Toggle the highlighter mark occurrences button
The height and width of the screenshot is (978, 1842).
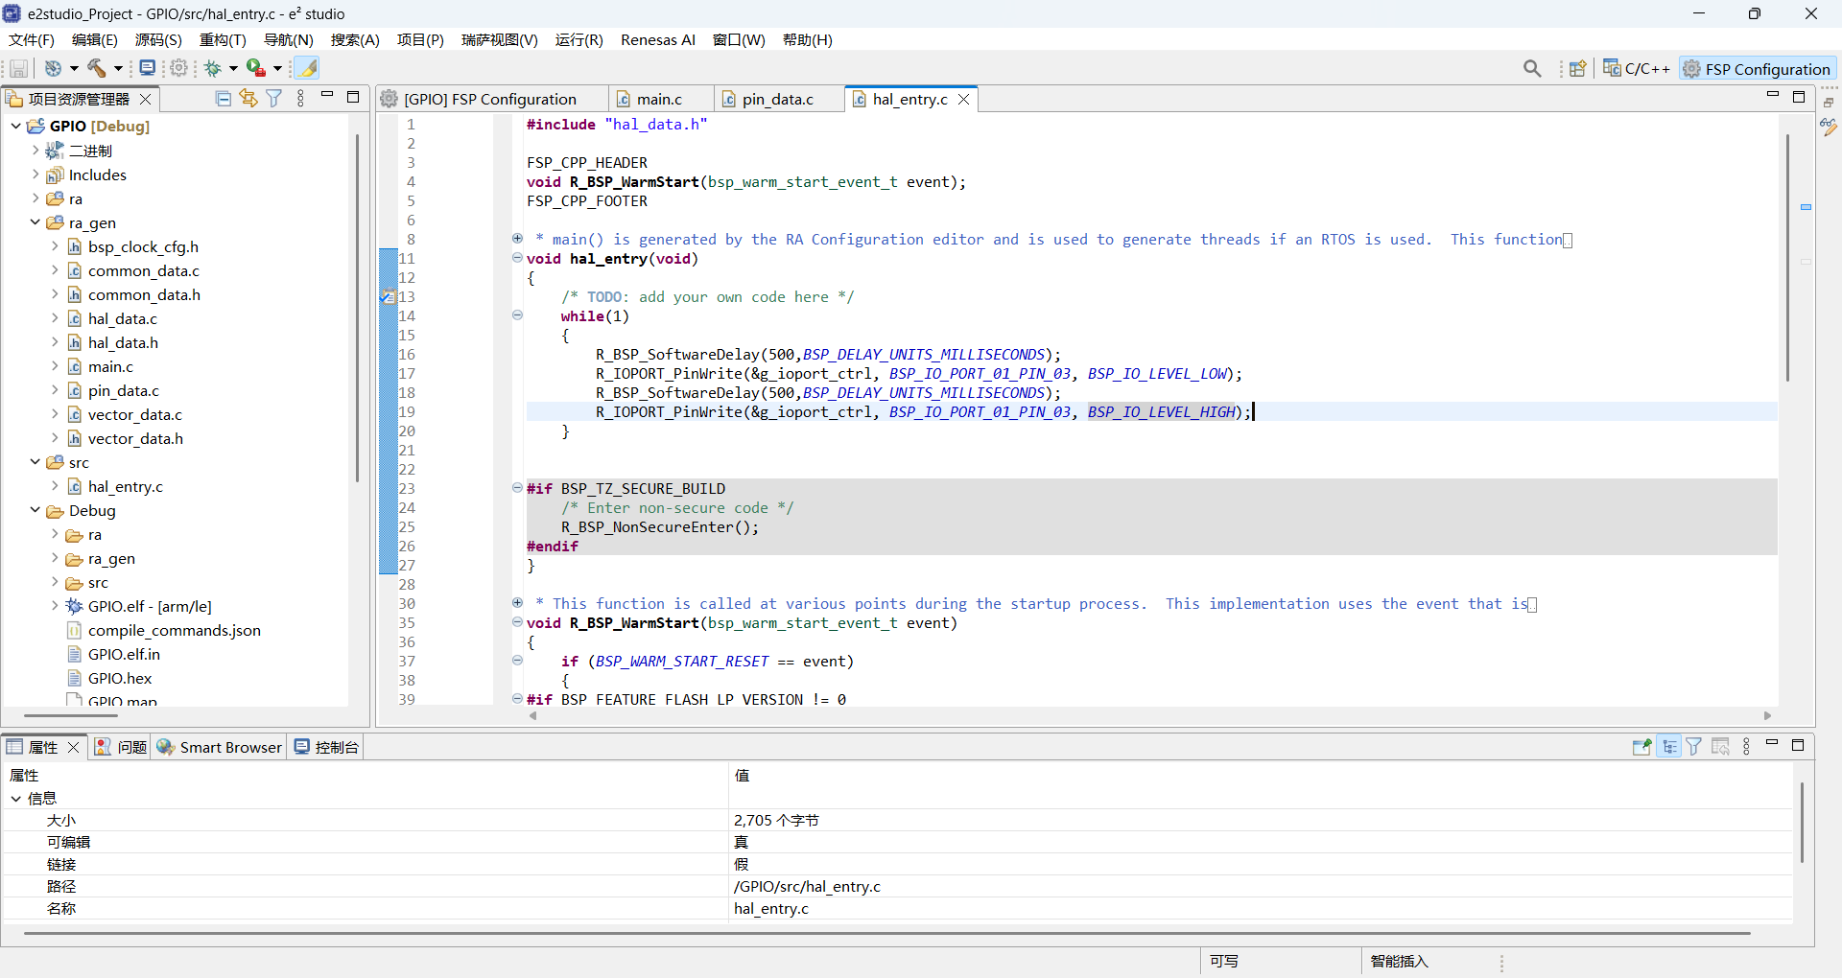coord(307,68)
